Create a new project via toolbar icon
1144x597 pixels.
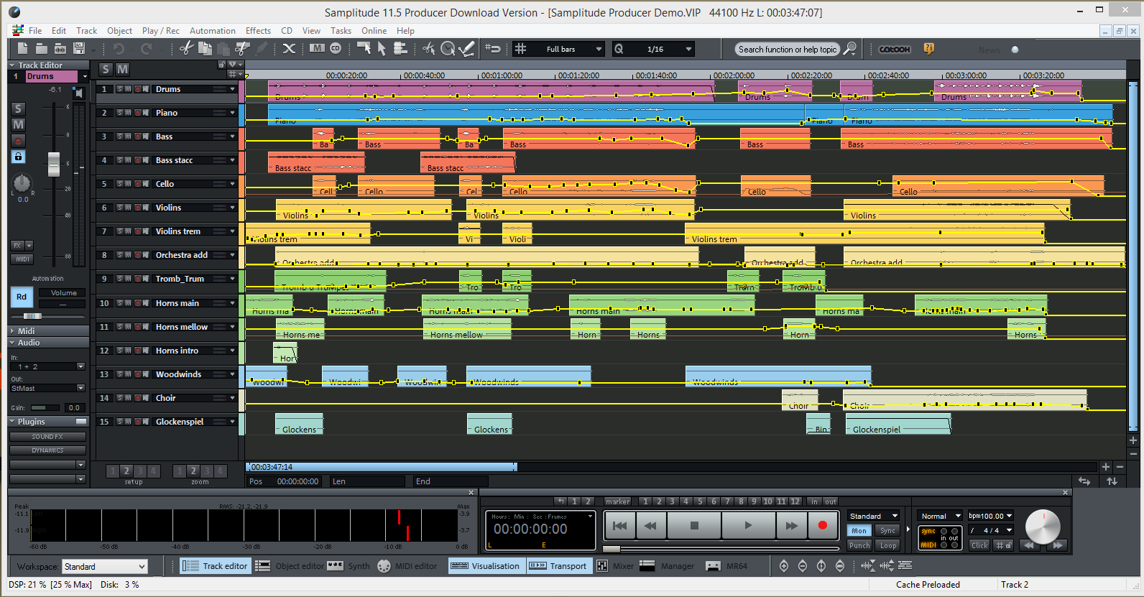tap(22, 49)
